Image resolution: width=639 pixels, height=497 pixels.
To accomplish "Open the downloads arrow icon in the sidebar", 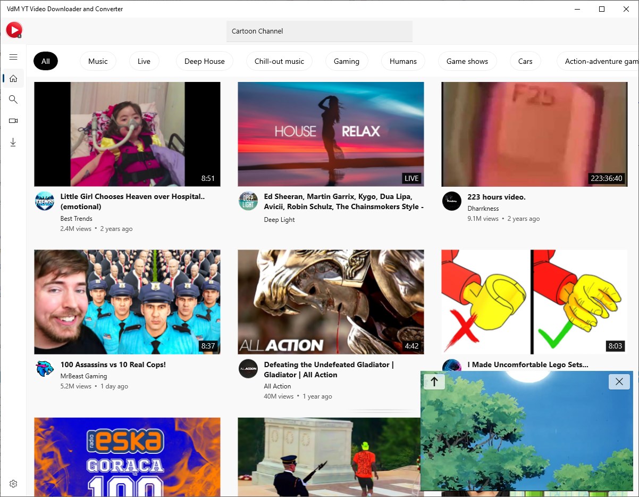I will click(13, 142).
